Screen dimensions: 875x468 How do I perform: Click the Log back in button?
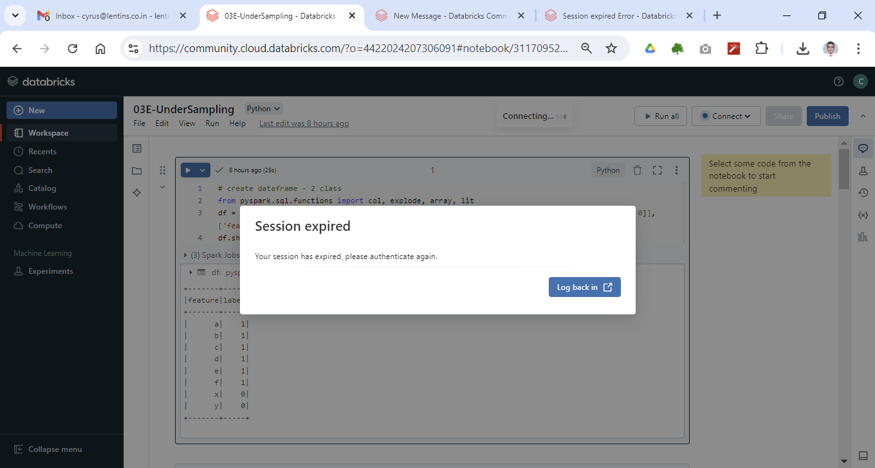point(584,287)
